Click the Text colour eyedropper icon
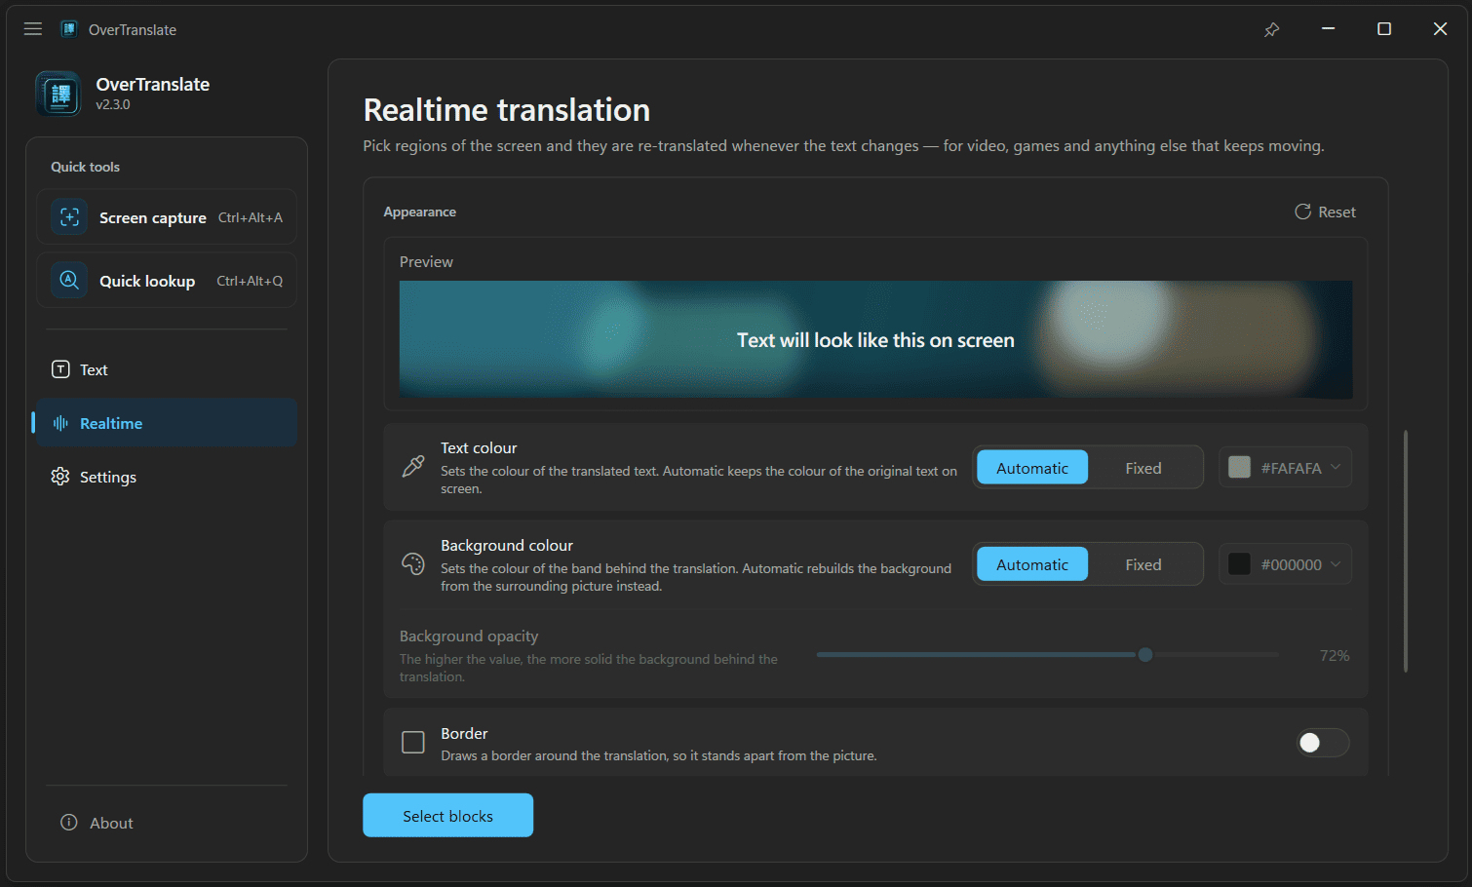The height and width of the screenshot is (887, 1472). coord(413,467)
